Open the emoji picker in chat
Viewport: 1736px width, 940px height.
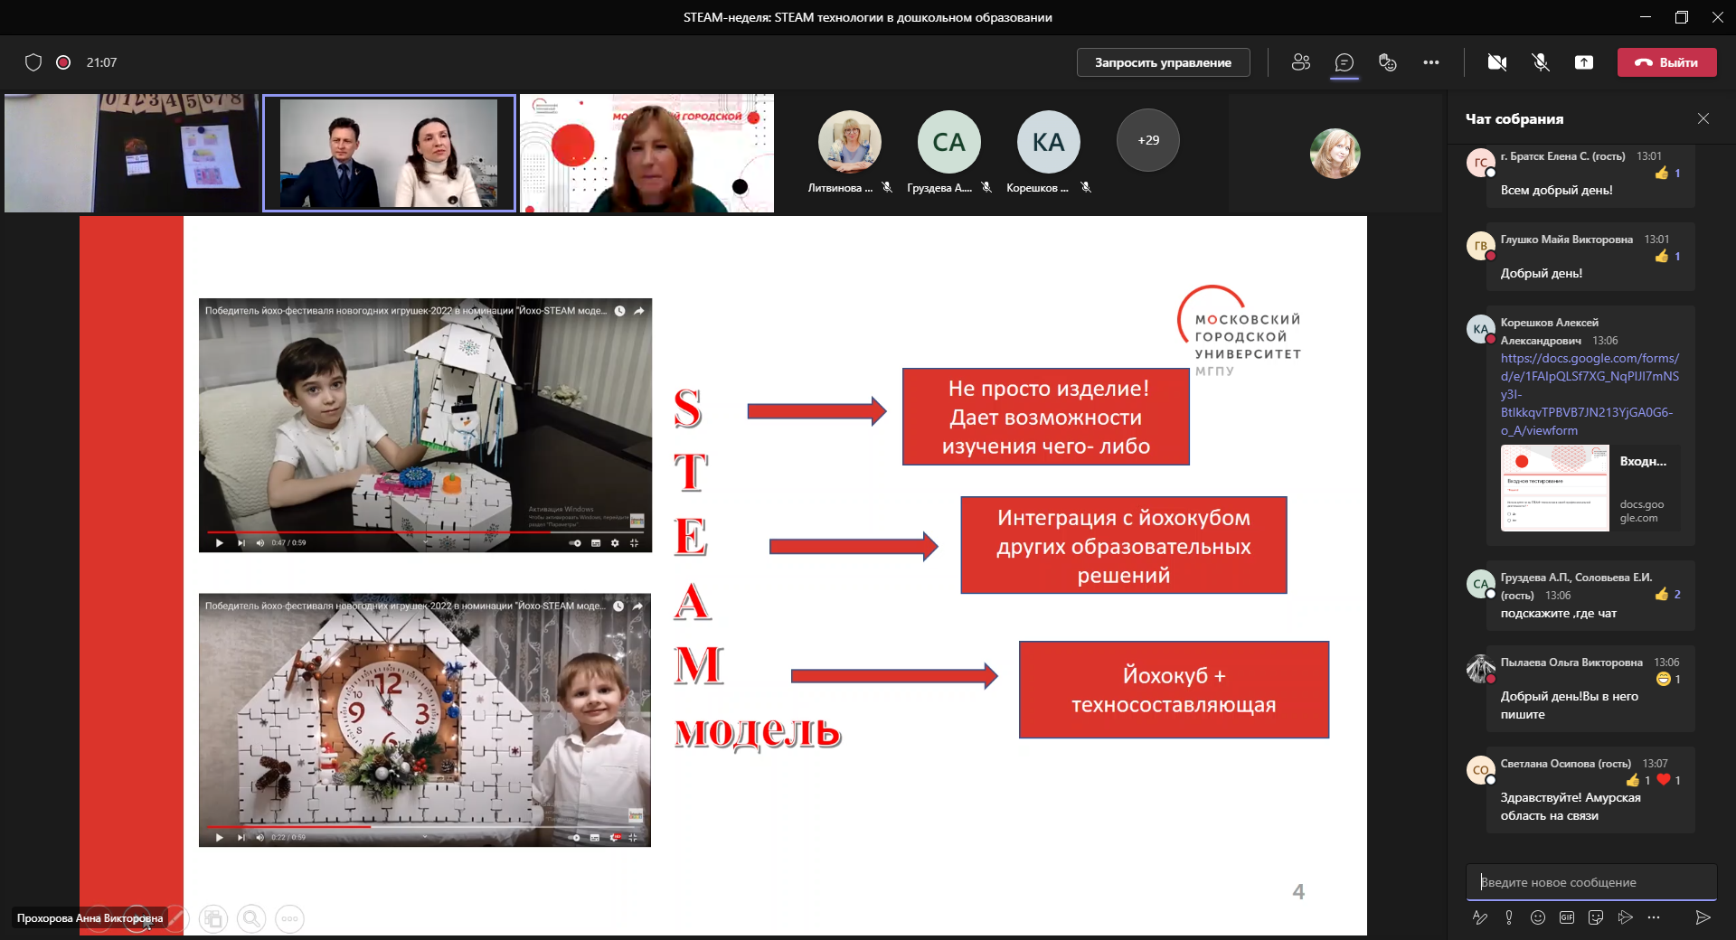tap(1538, 917)
